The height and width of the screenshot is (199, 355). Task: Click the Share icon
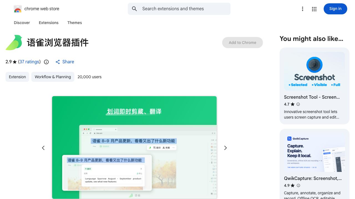tap(58, 62)
